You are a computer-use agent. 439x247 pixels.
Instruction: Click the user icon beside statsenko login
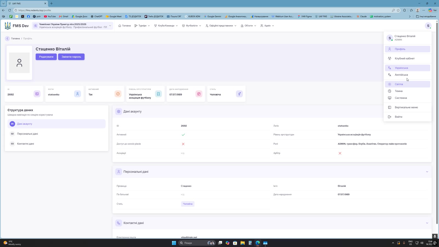pyautogui.click(x=77, y=94)
